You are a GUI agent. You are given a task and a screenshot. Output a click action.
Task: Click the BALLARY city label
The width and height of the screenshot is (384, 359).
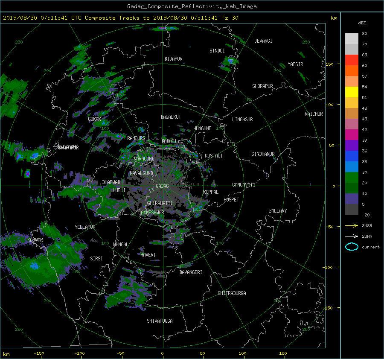(x=278, y=211)
